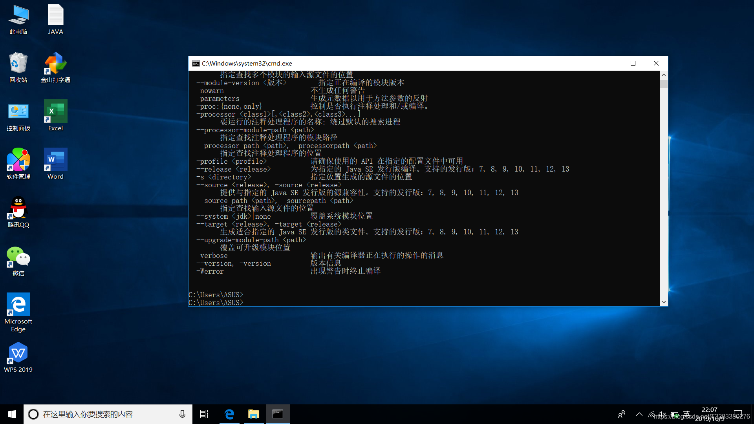
Task: Open 软件管理 desktop shortcut
Action: (x=18, y=164)
